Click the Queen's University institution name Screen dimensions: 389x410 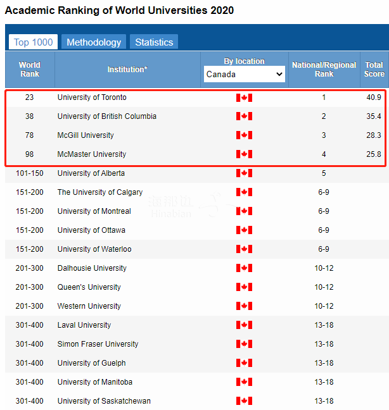coord(89,287)
